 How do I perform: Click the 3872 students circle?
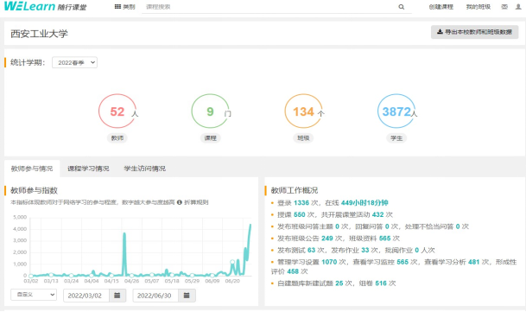click(x=396, y=111)
